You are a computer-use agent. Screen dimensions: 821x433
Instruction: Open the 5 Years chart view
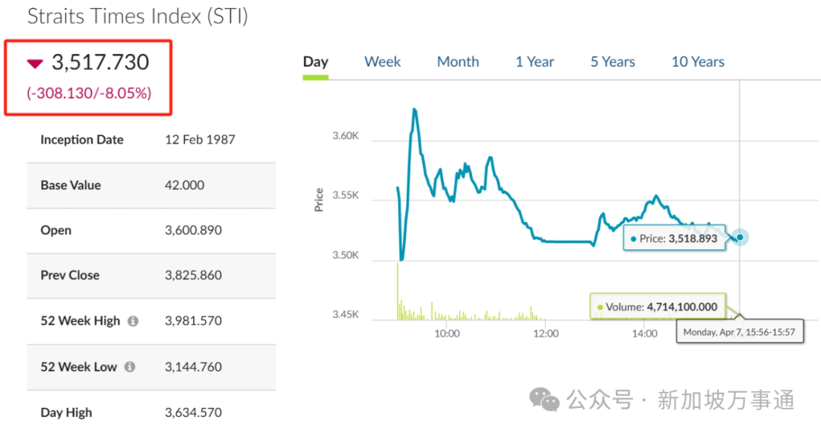click(613, 62)
